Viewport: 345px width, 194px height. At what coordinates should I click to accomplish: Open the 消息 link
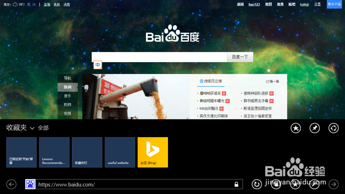pyautogui.click(x=67, y=4)
